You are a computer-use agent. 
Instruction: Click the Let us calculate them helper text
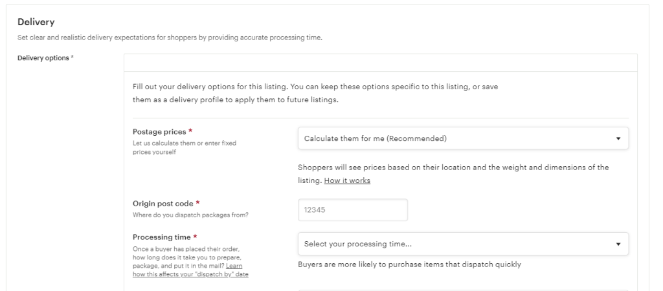point(185,147)
